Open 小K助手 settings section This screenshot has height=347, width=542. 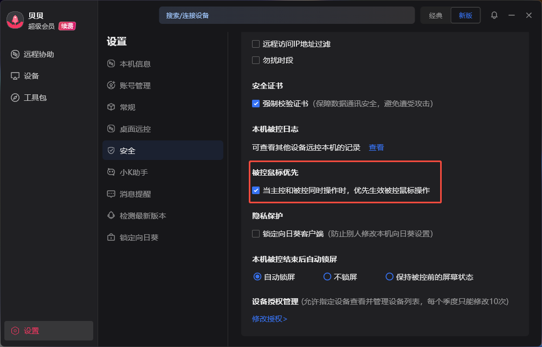click(x=134, y=172)
